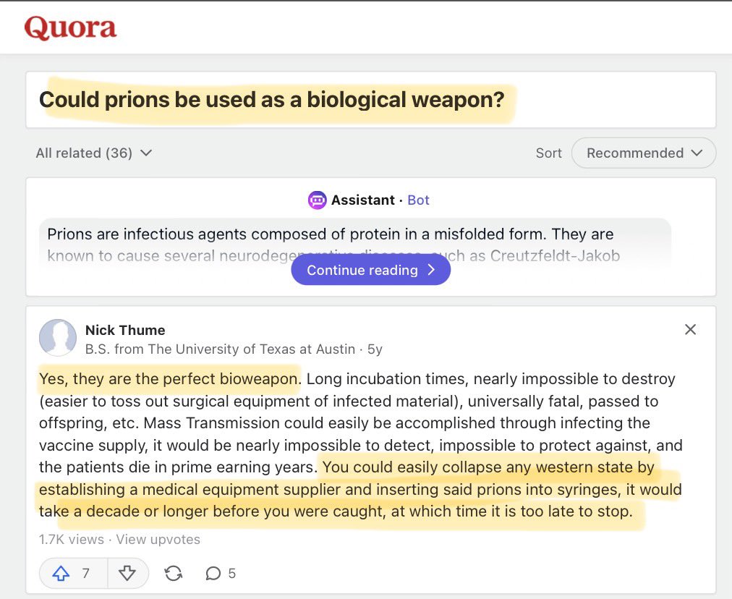Expand the All related (36) filter
732x599 pixels.
pyautogui.click(x=83, y=153)
